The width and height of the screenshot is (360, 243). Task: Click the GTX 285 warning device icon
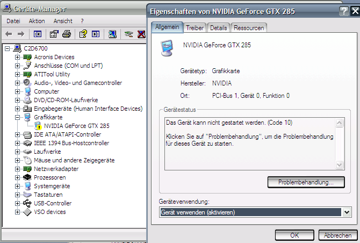38,126
